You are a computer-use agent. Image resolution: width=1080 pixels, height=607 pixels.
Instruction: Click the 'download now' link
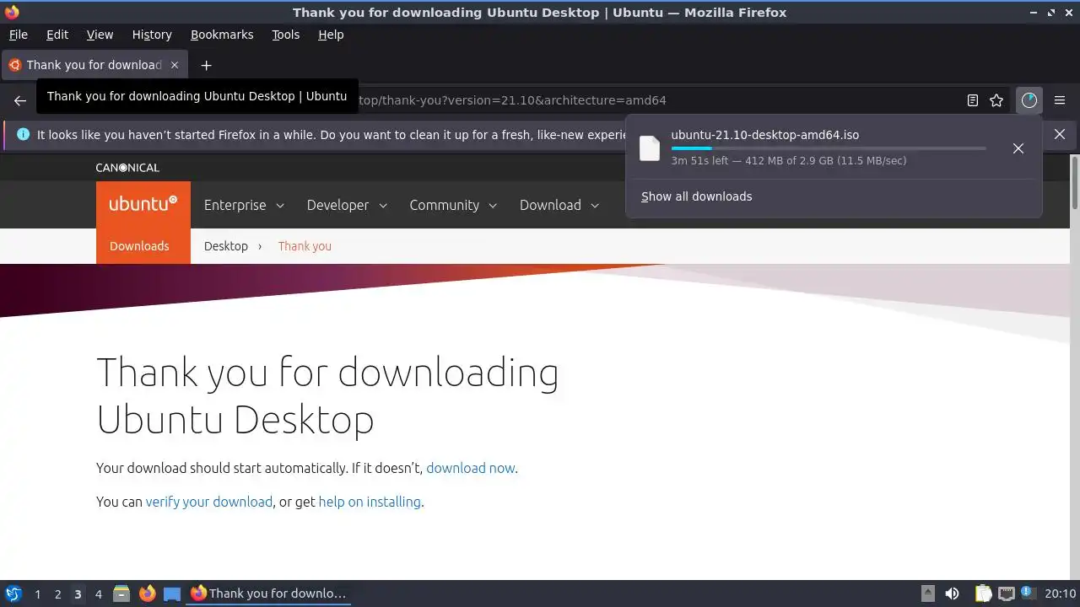[x=470, y=468]
